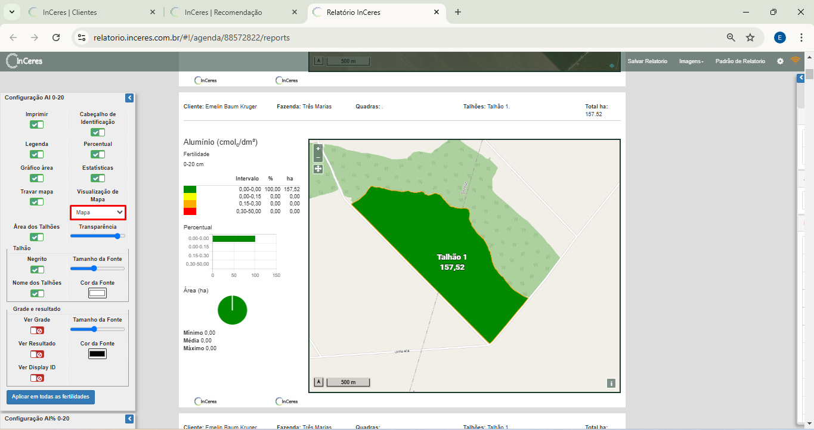814x430 pixels.
Task: Open the white Cor da Fonte swatch
Action: (97, 293)
